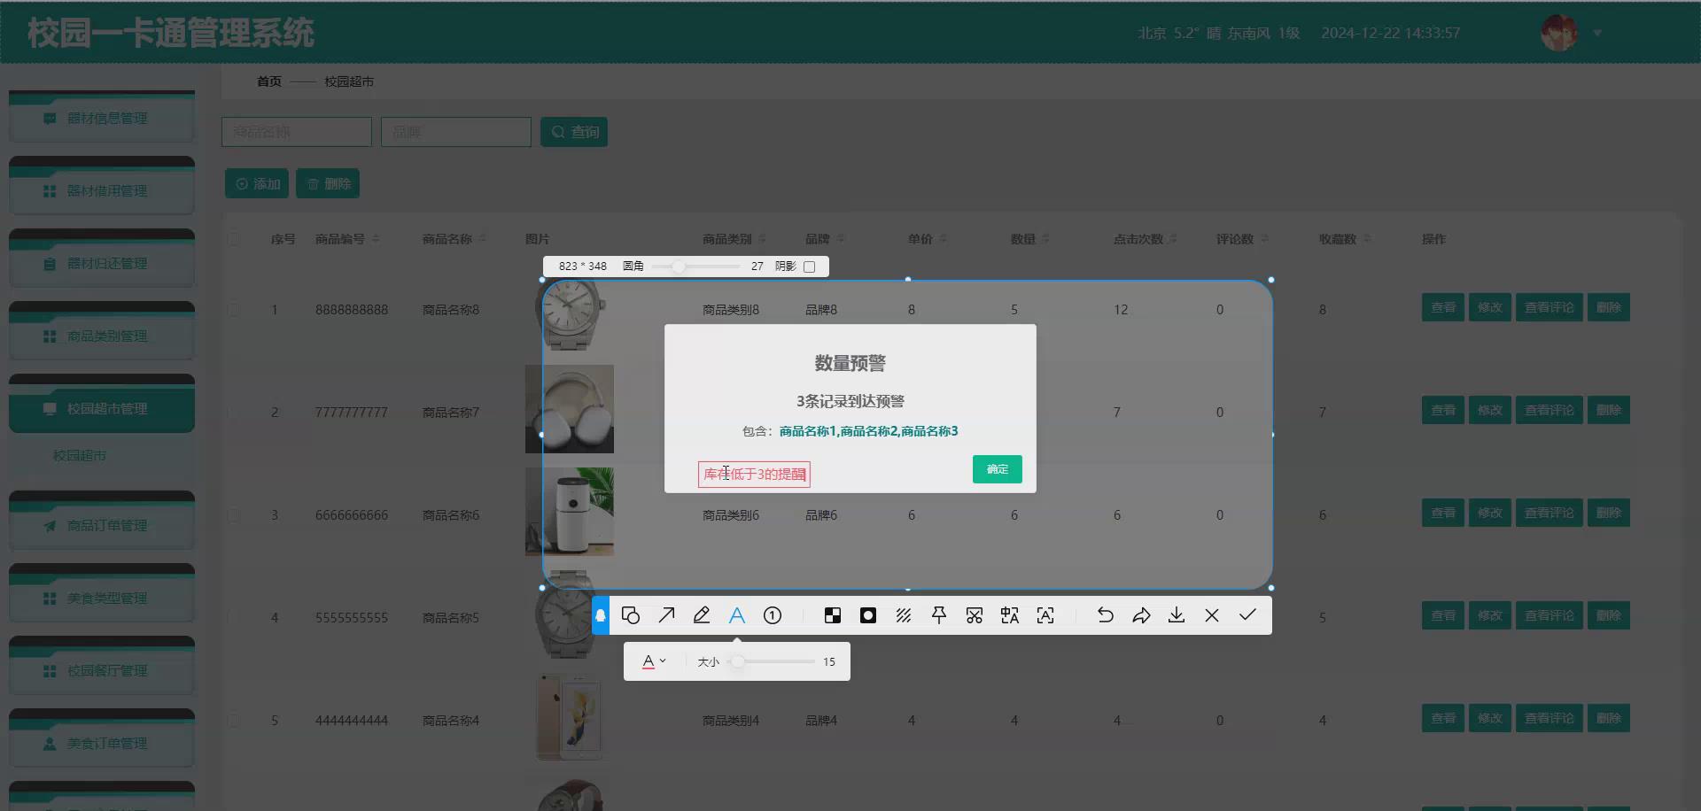
Task: Click 修改 for row 商品名称6
Action: pyautogui.click(x=1490, y=513)
